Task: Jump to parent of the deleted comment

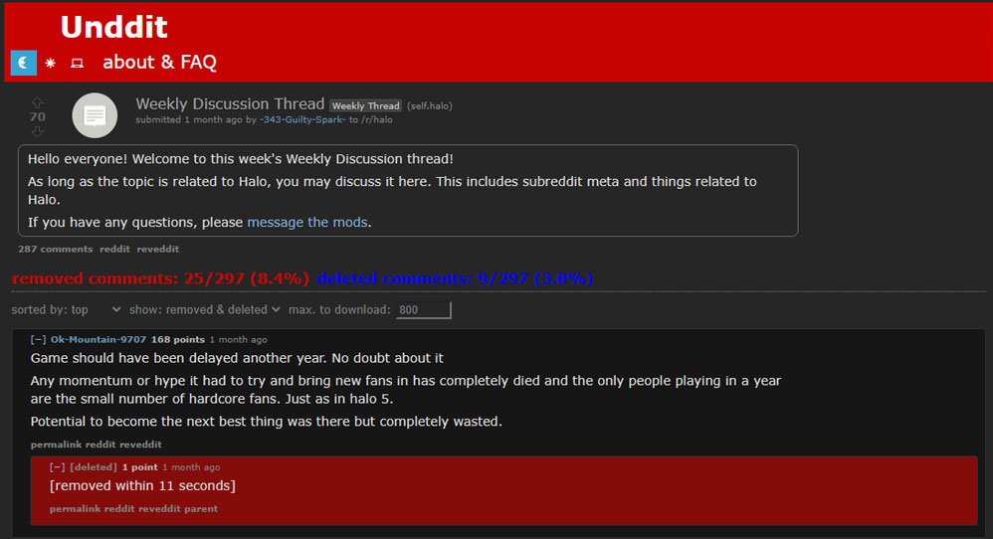Action: tap(201, 508)
